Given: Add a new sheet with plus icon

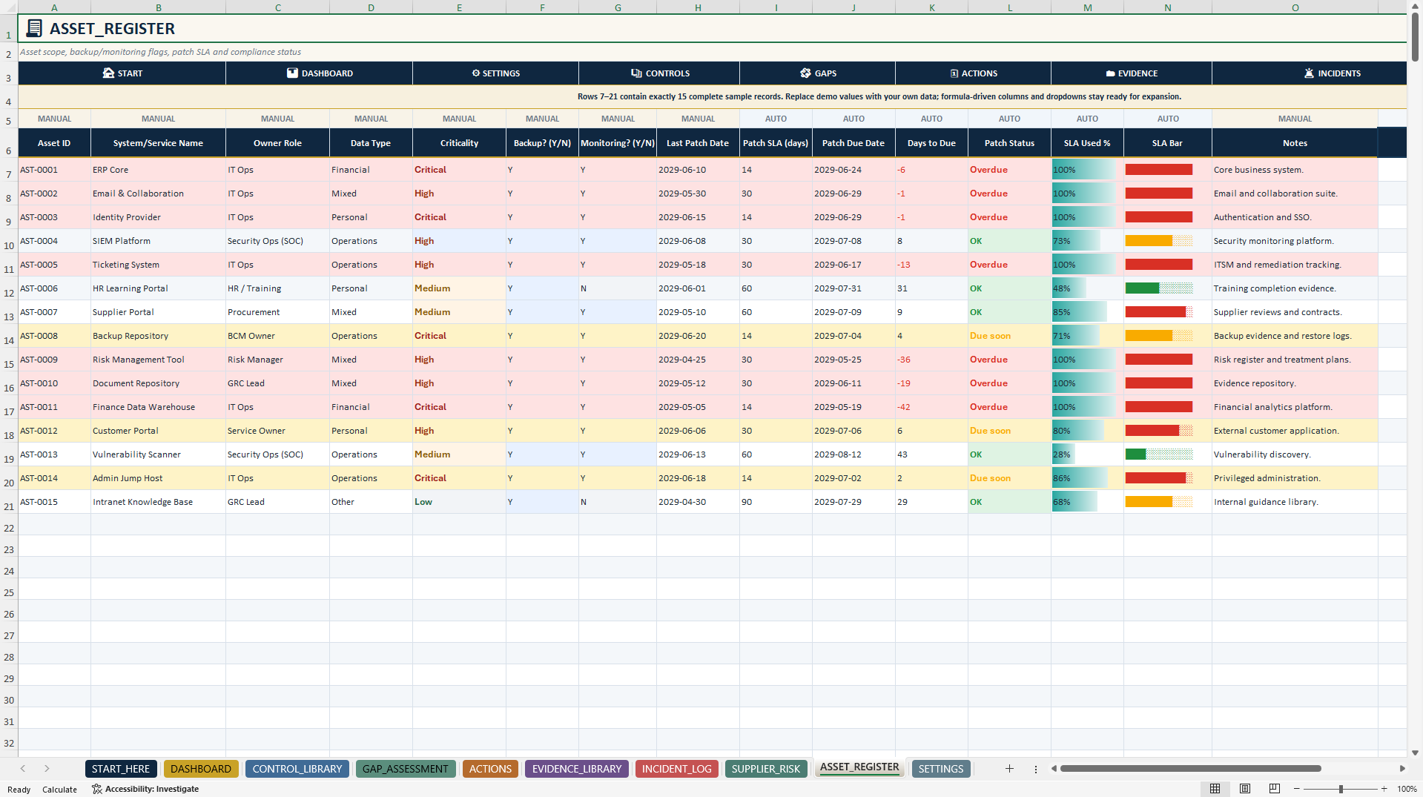Looking at the screenshot, I should coord(1009,769).
